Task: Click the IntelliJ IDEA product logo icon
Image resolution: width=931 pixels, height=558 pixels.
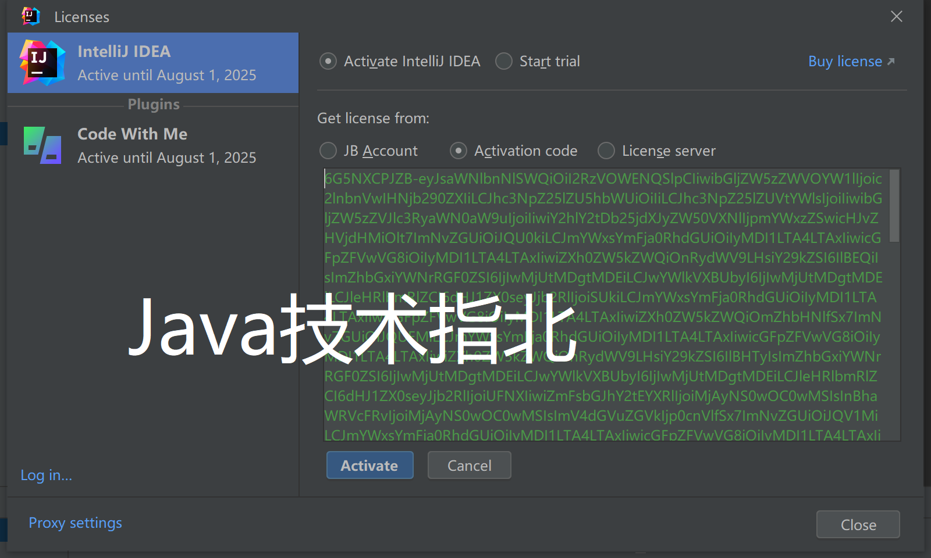Action: pyautogui.click(x=42, y=63)
